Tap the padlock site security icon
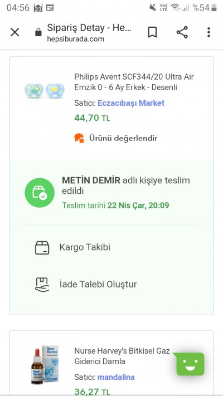 [38, 32]
